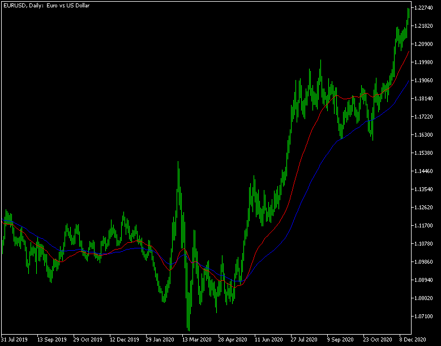Click the 9 Sep 2020 date label

tap(341, 340)
